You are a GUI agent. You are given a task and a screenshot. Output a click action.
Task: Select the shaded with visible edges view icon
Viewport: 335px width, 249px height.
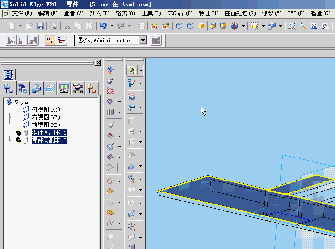pyautogui.click(x=212, y=26)
